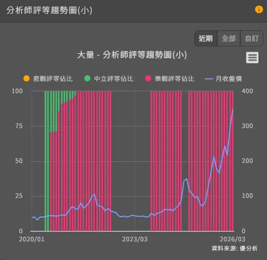The width and height of the screenshot is (267, 260).
Task: Toggle 月收盤價 line legend
Action: 223,78
